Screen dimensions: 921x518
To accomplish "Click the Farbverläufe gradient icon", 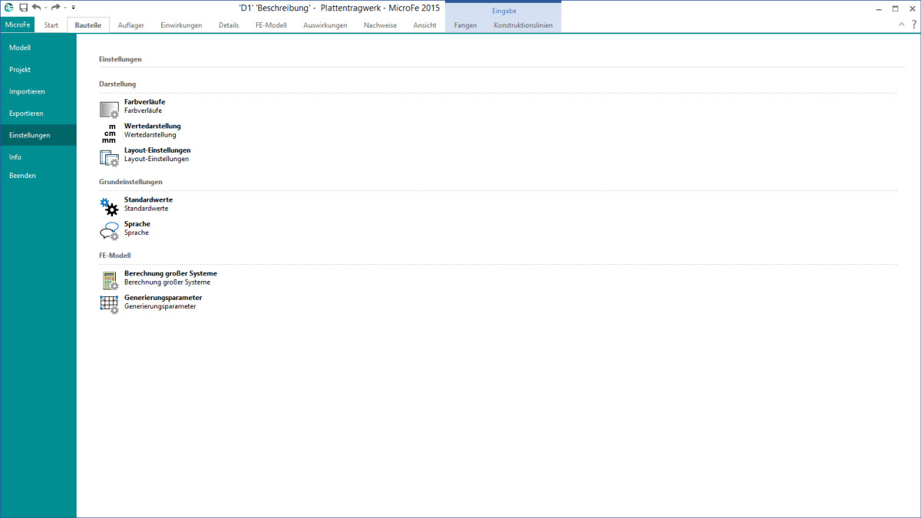I will click(x=109, y=110).
